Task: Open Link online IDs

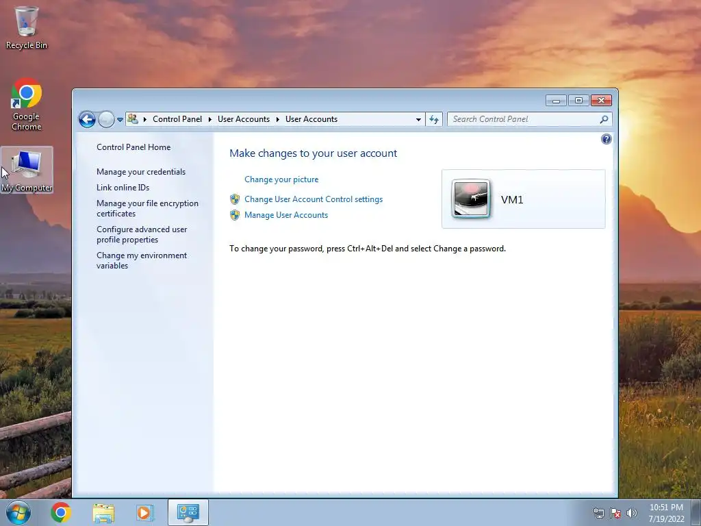Action: (123, 188)
